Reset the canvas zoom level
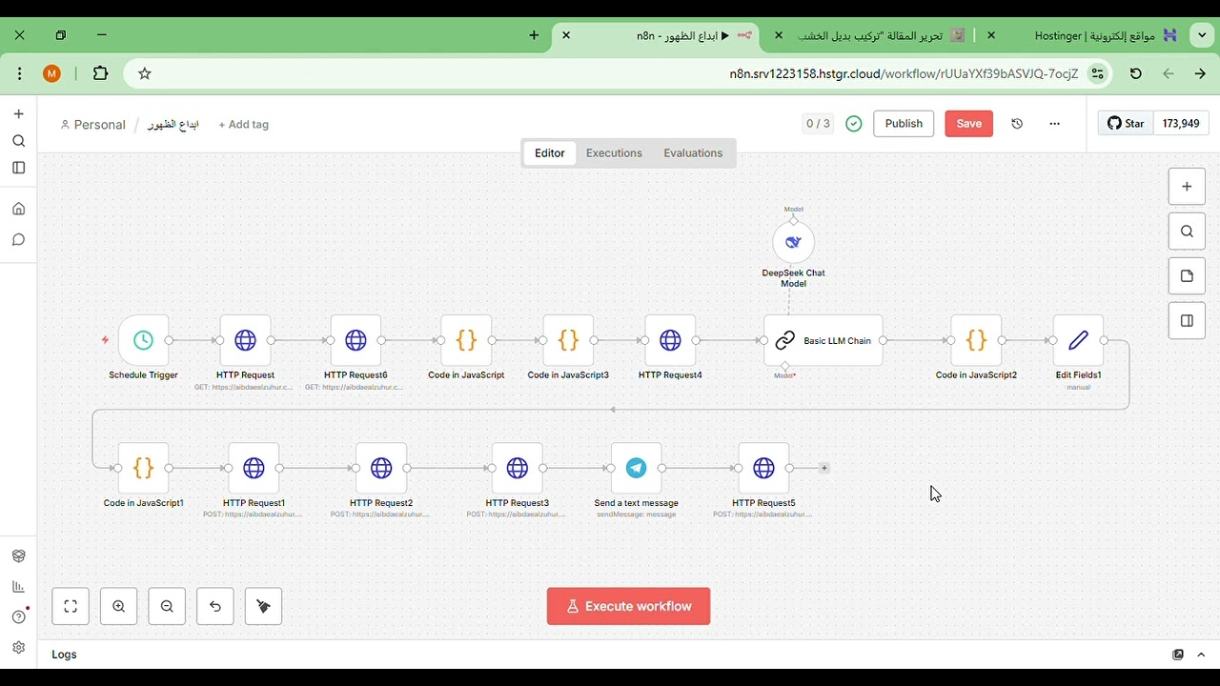This screenshot has width=1220, height=686. pyautogui.click(x=215, y=606)
